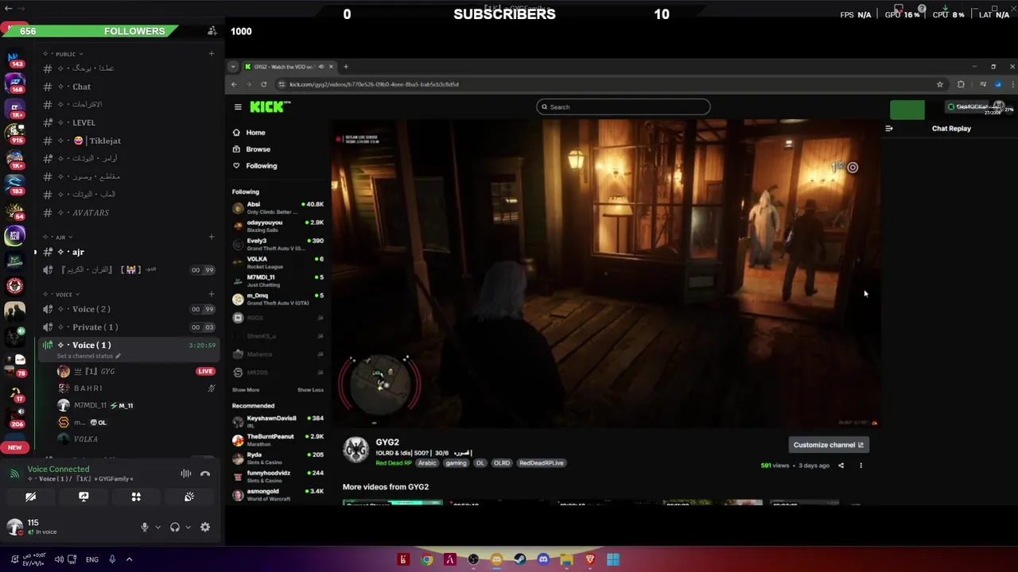Open Discord user settings gear
Viewport: 1018px width, 572px height.
click(205, 527)
